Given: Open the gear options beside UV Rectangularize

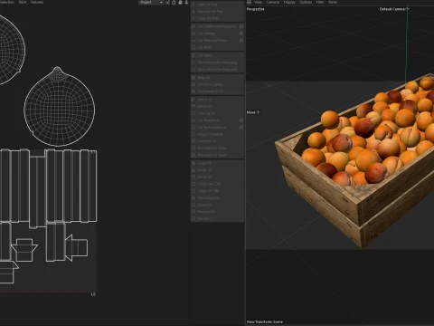Looking at the screenshot, I should tap(241, 128).
